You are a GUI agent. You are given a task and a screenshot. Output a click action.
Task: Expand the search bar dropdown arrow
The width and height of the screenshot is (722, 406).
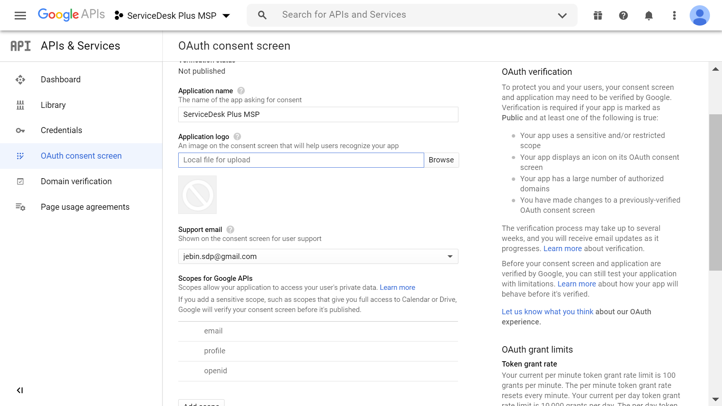click(x=562, y=15)
